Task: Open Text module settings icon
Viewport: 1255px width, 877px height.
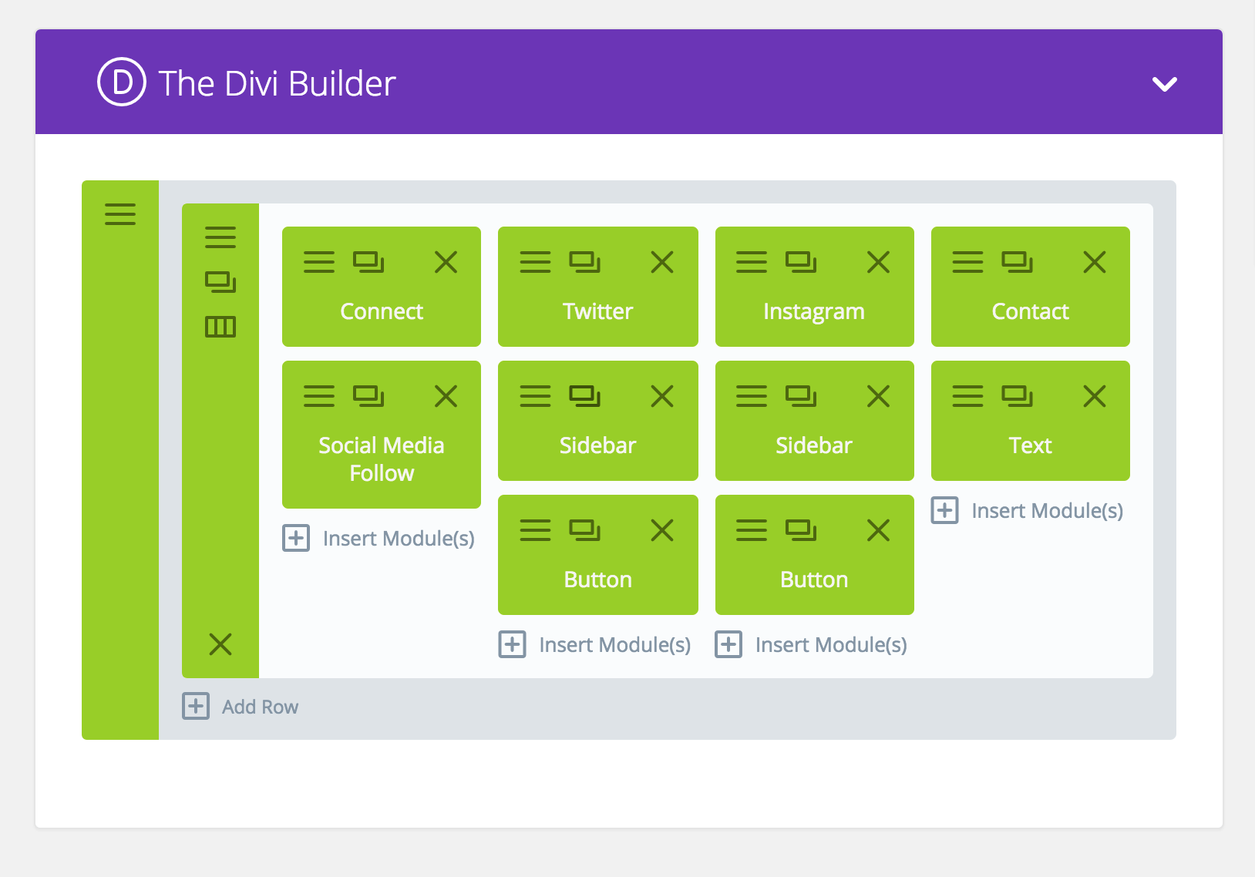Action: pos(967,396)
